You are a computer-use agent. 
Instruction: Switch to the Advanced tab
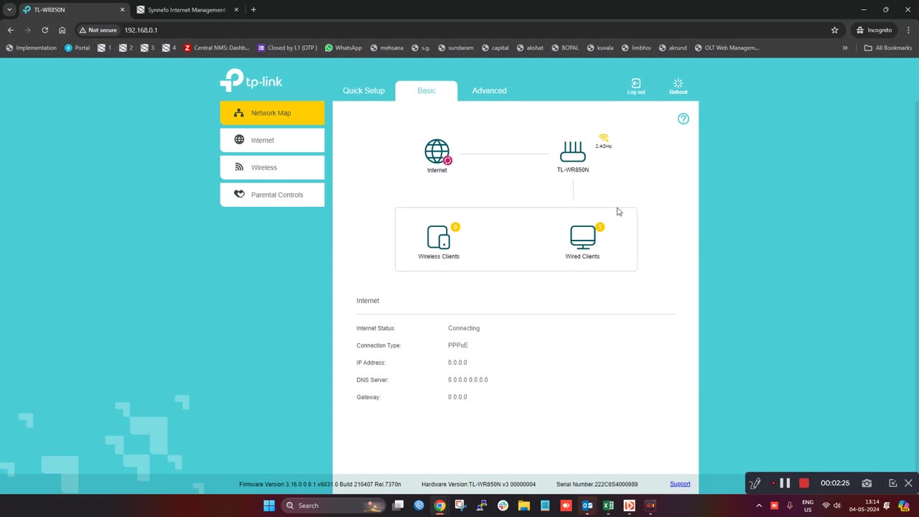coord(490,90)
